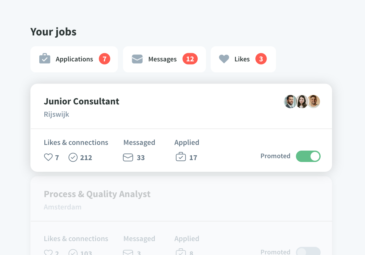Viewport: 365px width, 255px height.
Task: Click the first bearded man avatar
Action: pyautogui.click(x=290, y=102)
